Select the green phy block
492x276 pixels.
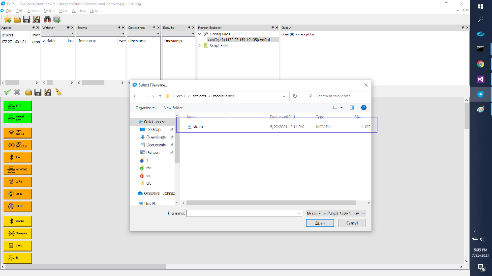18,105
